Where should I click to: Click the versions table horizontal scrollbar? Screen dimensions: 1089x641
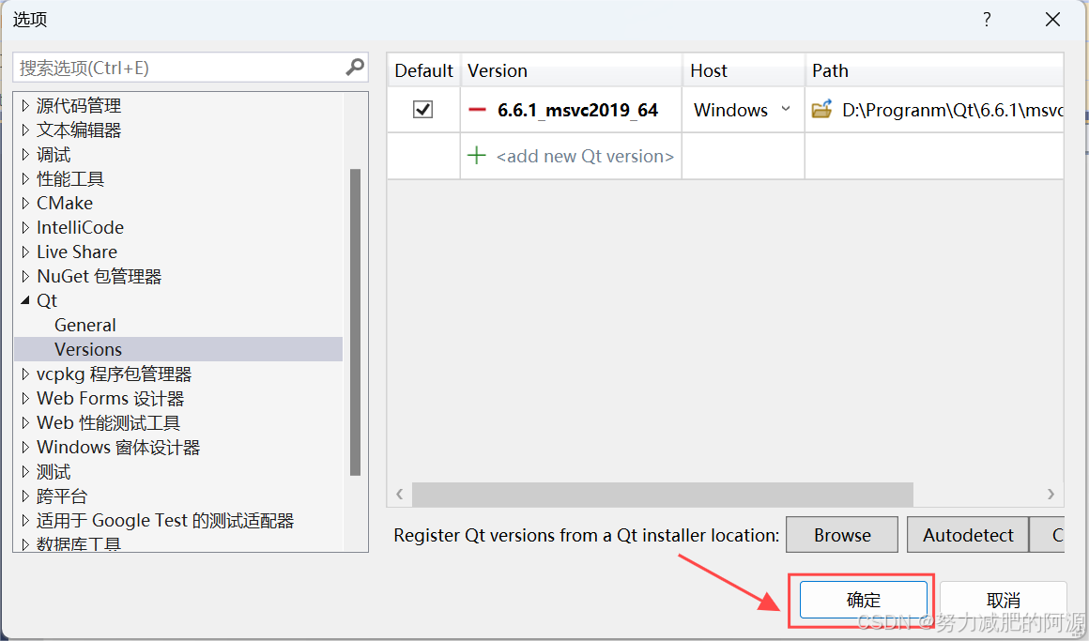[x=663, y=495]
